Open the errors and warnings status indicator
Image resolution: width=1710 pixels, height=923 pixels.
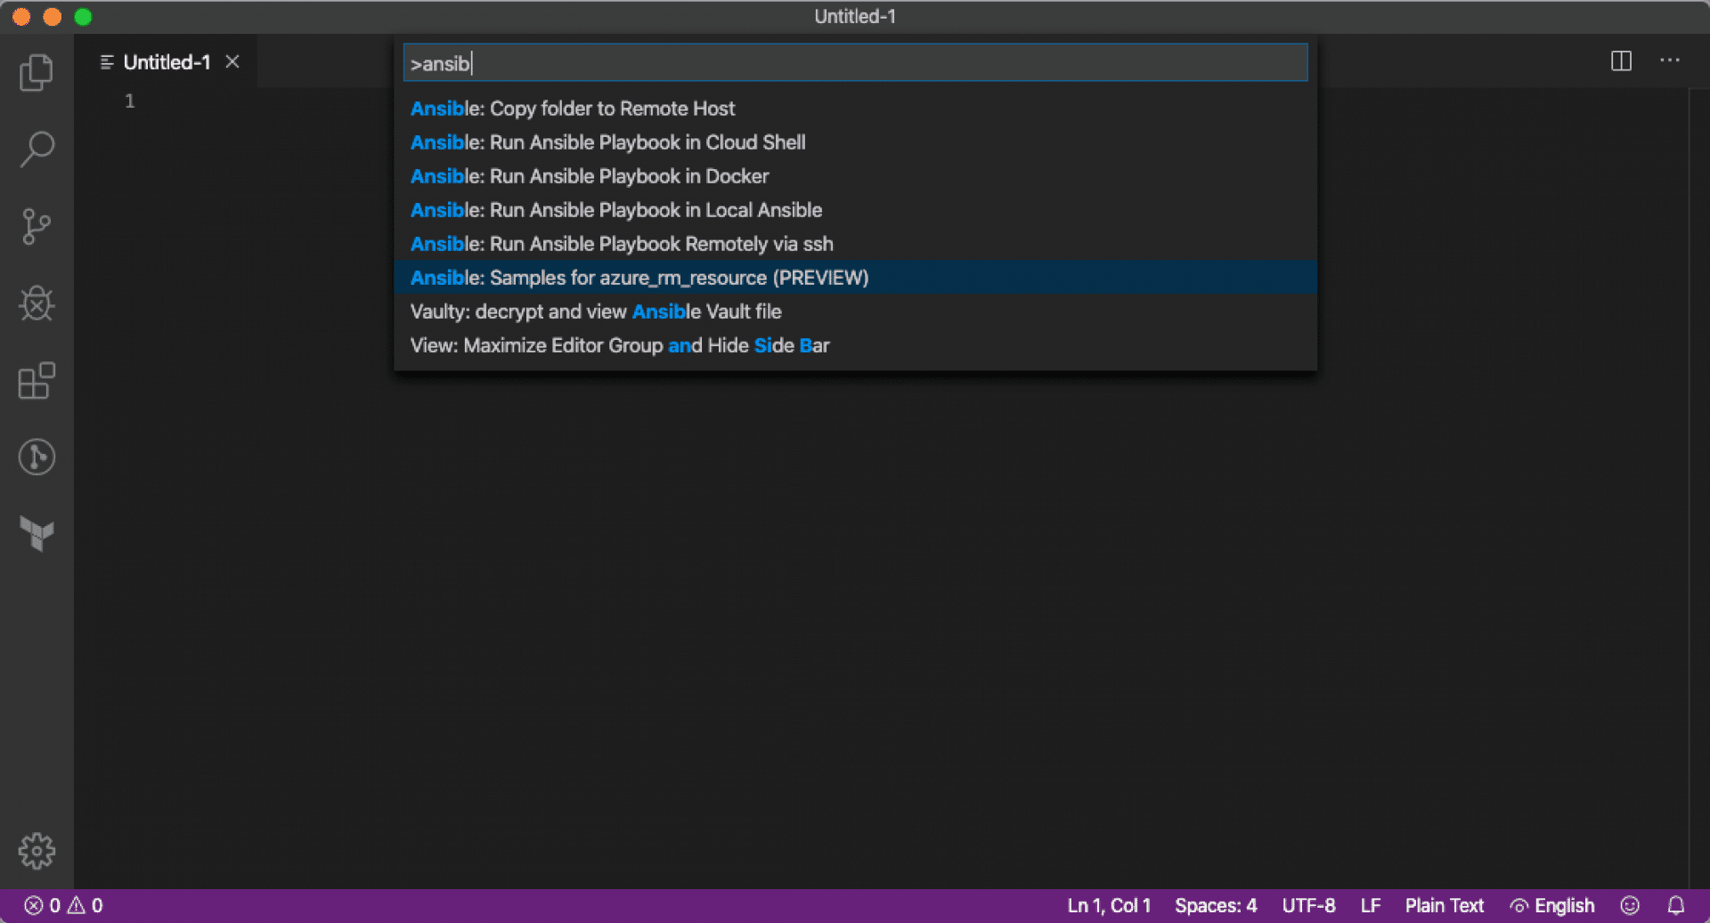(63, 905)
